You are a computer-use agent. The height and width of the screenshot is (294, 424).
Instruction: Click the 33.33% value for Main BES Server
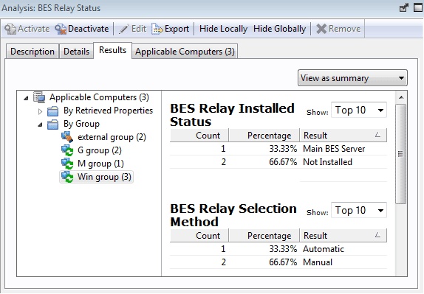[x=283, y=149]
